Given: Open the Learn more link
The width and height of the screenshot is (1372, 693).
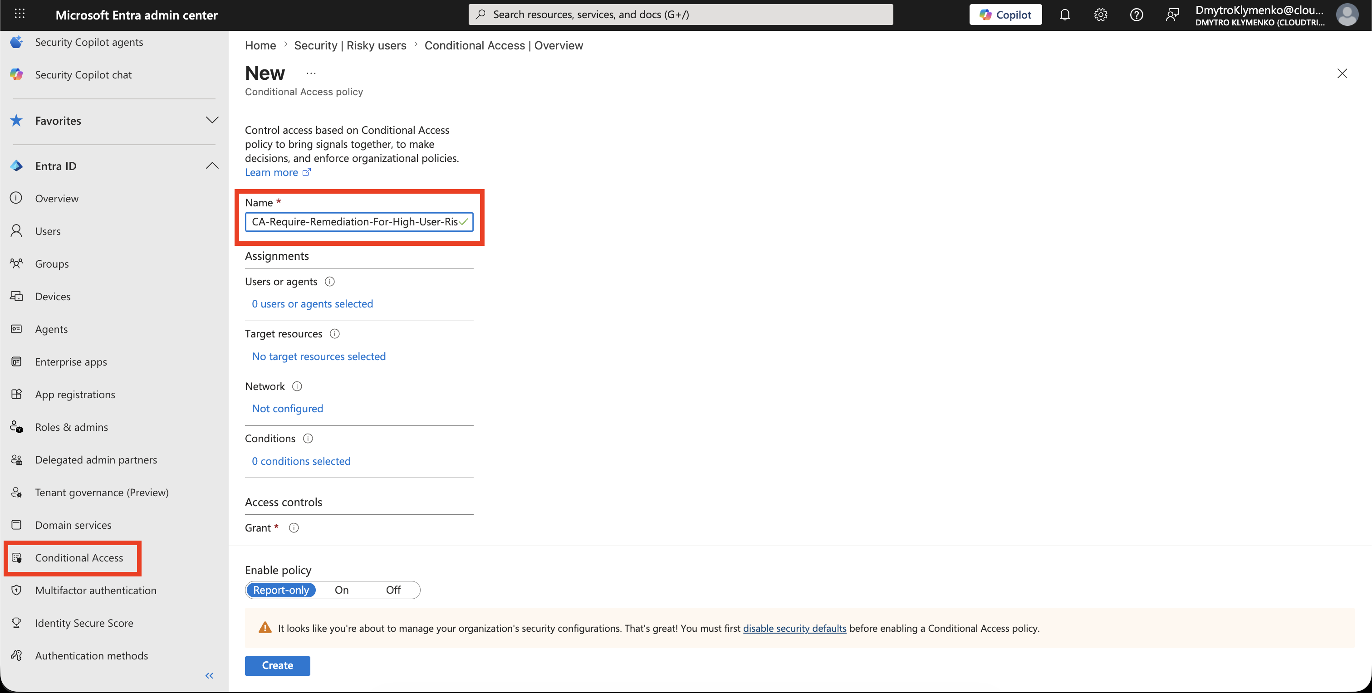Looking at the screenshot, I should tap(278, 172).
